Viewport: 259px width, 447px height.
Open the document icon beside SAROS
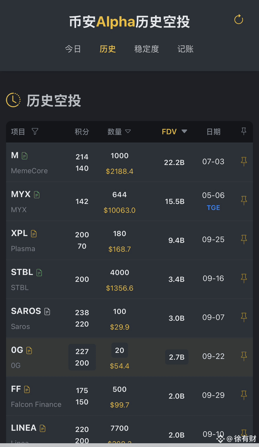(47, 312)
